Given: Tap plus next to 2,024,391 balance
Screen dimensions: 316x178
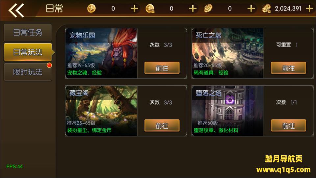Looking at the screenshot, I should click(309, 9).
